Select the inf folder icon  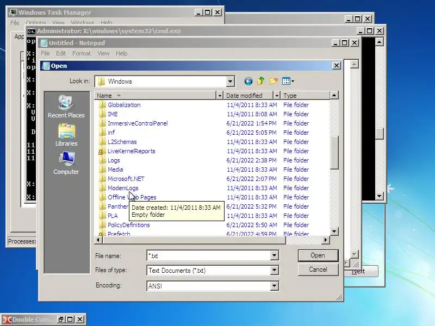pos(102,133)
